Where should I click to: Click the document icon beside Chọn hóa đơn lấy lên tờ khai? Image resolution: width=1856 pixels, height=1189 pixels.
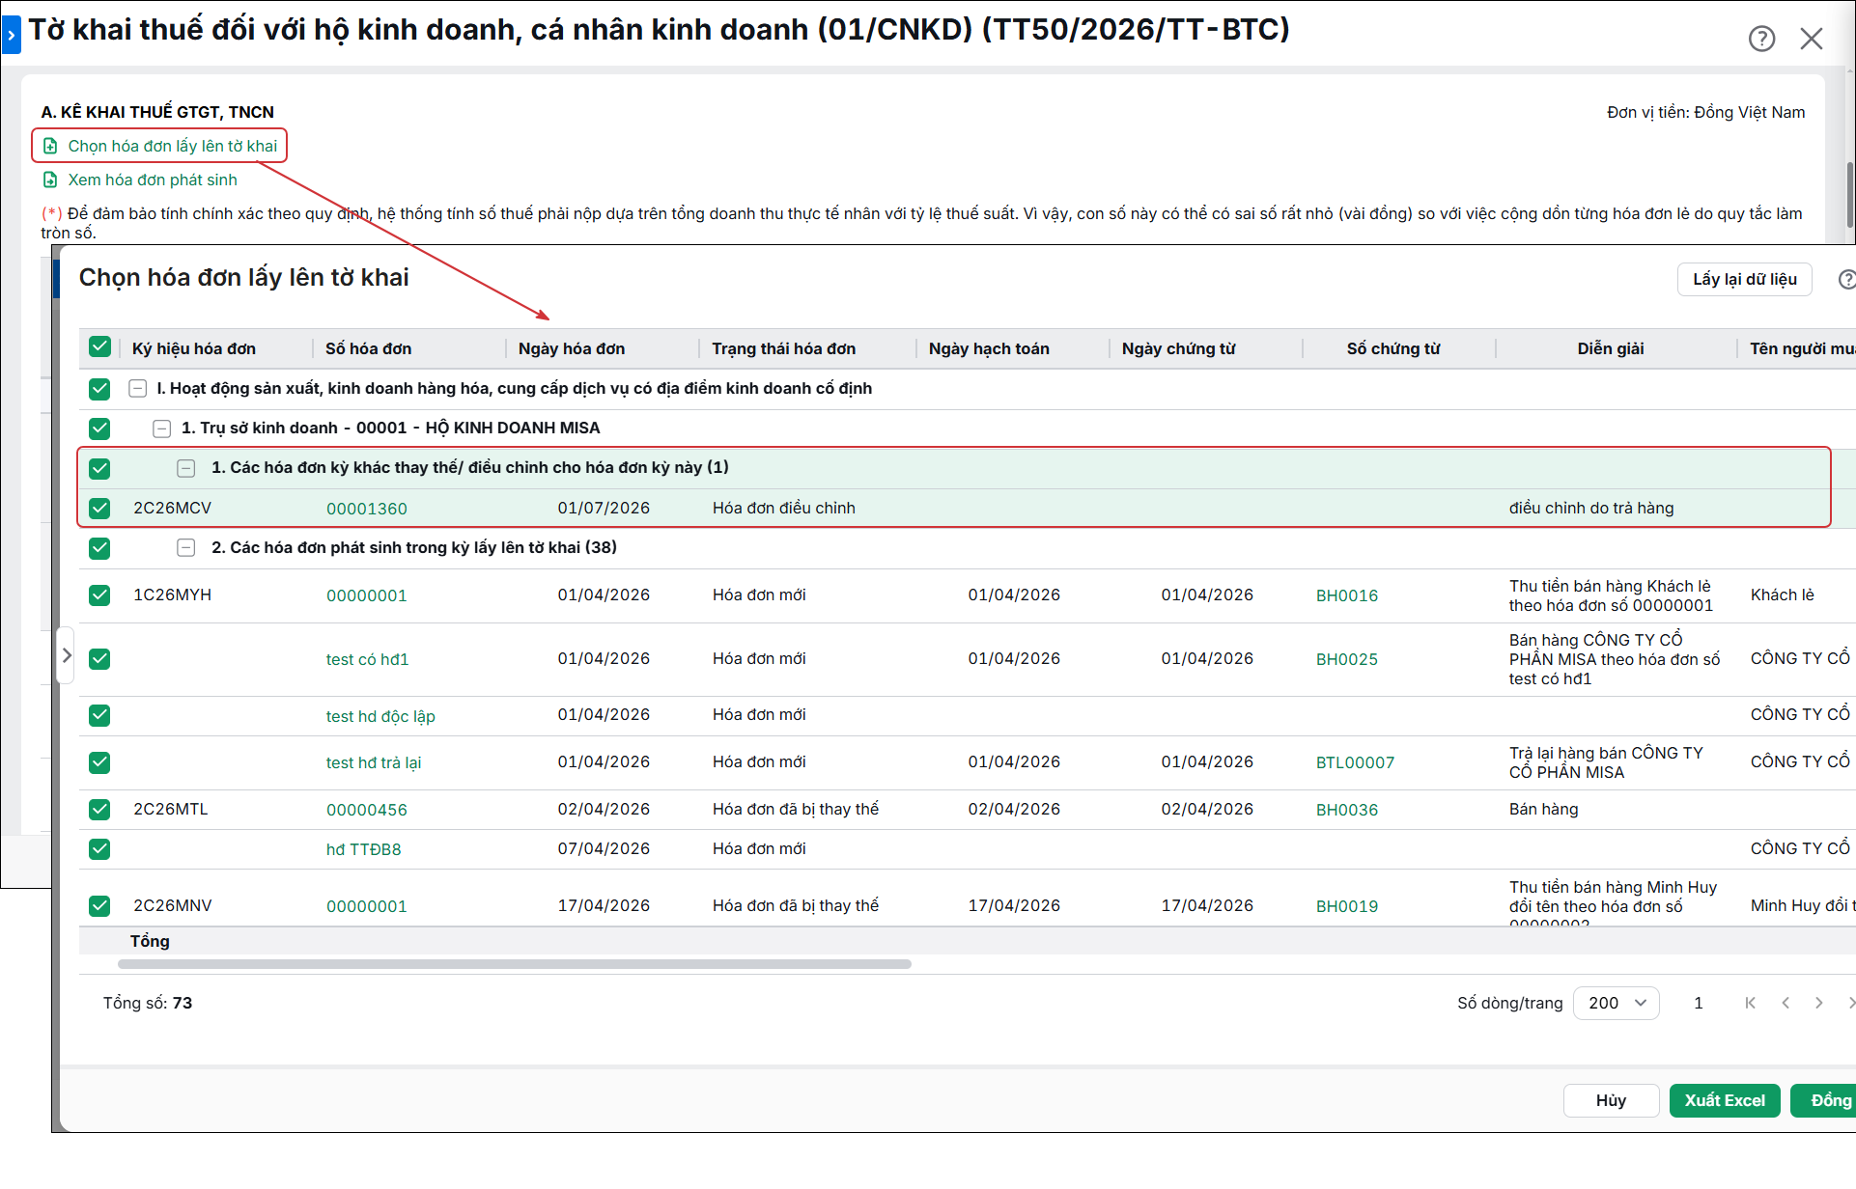pos(50,146)
